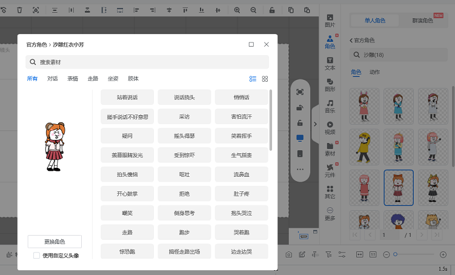Click the zoom in magnifier icon

(237, 10)
